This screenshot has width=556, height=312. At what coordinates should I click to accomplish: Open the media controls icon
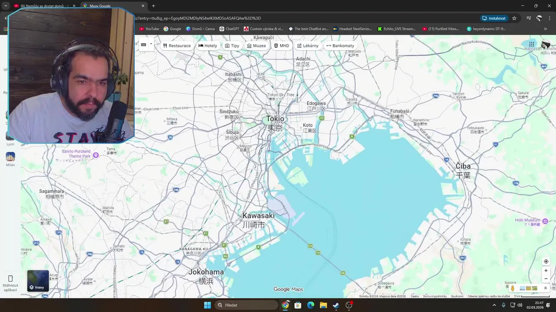529,18
